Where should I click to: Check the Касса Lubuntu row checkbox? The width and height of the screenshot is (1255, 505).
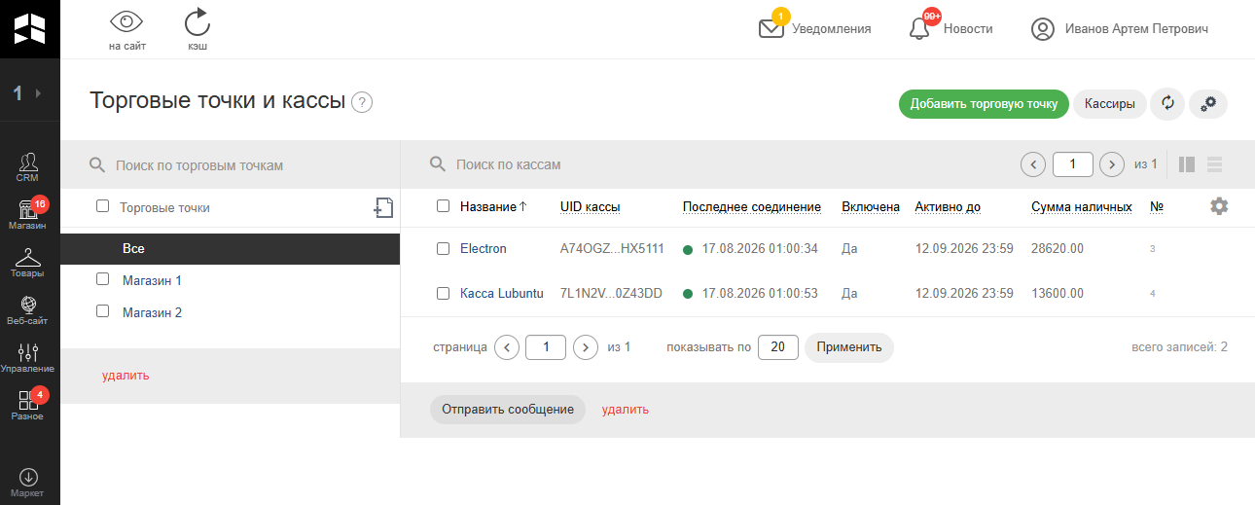click(x=443, y=293)
